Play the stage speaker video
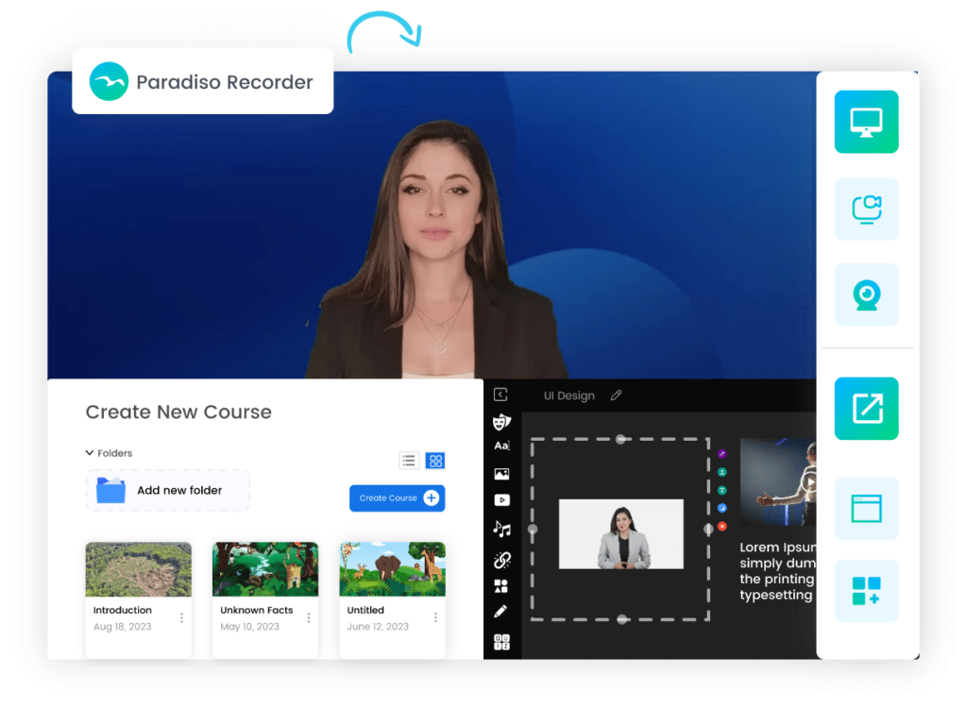Viewport: 967px width, 707px height. [x=809, y=481]
